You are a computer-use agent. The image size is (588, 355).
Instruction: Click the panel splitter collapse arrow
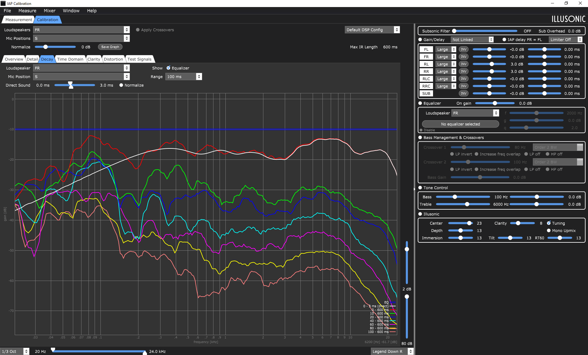click(x=414, y=189)
